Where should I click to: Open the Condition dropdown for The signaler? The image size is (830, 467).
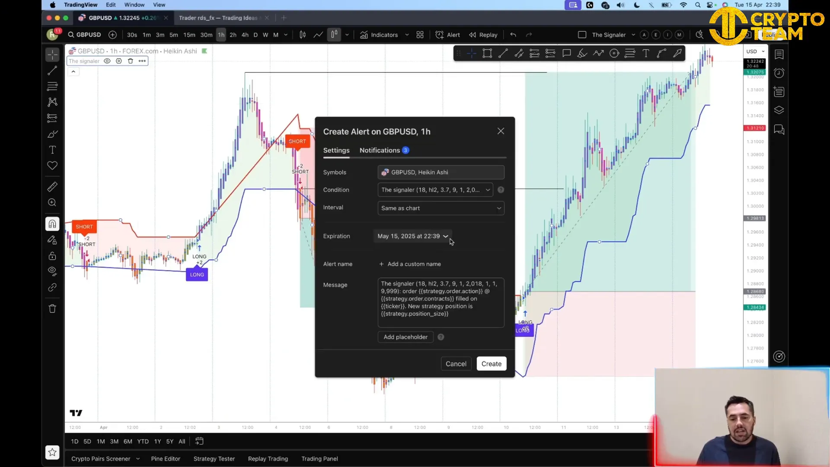(435, 190)
